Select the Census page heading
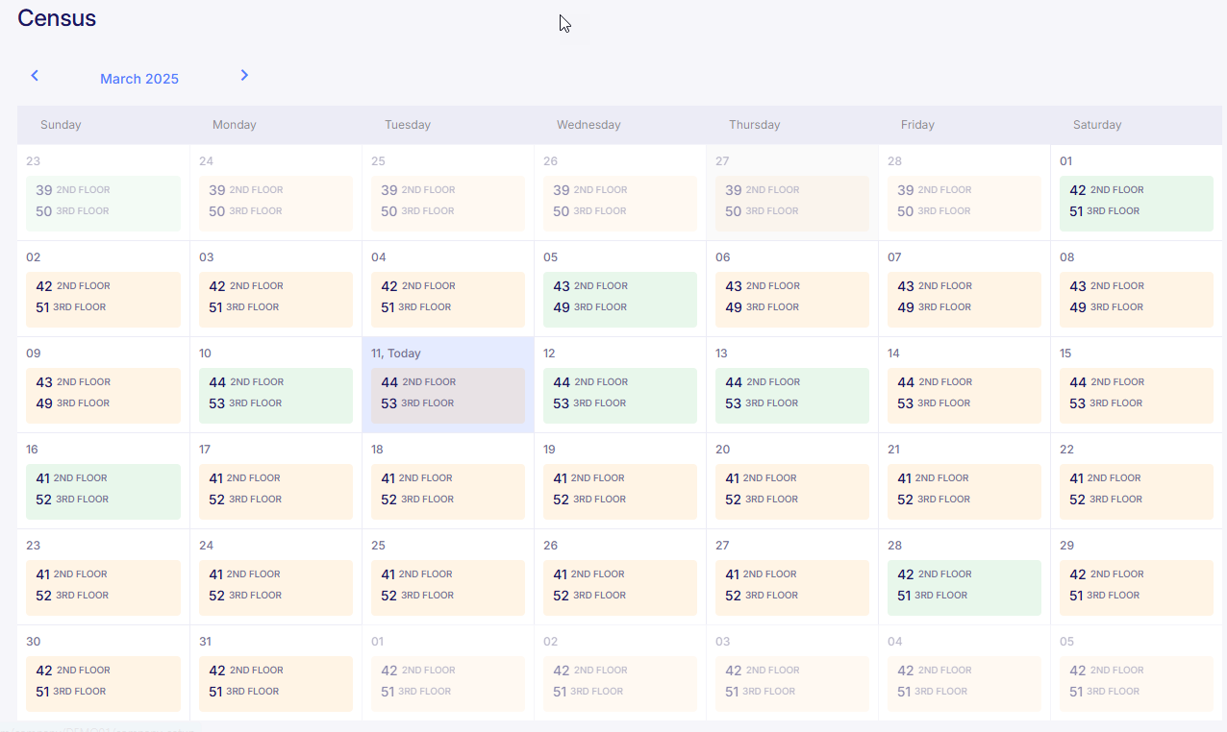The height and width of the screenshot is (732, 1227). (57, 17)
